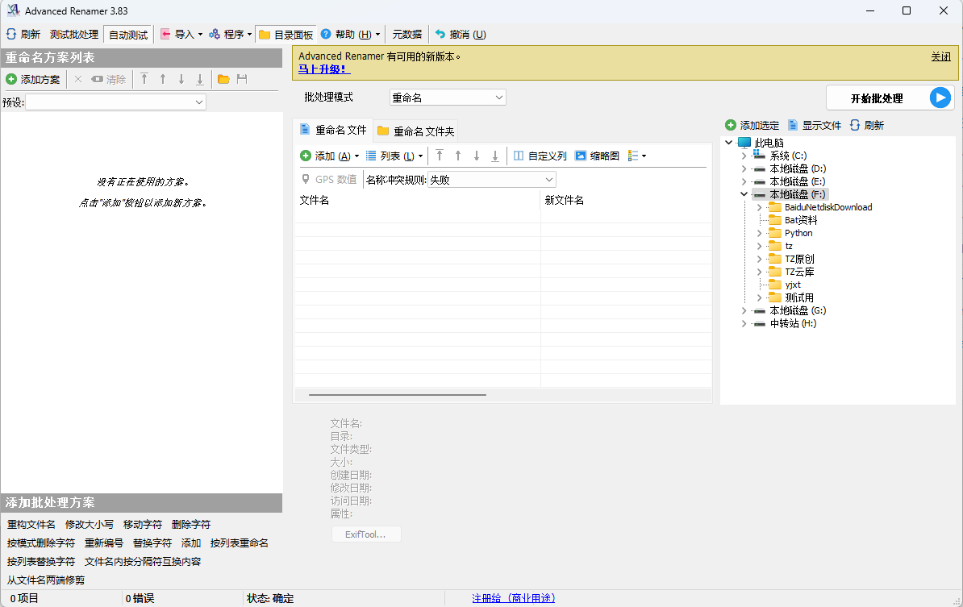Image resolution: width=963 pixels, height=607 pixels.
Task: Click 注册给 (商业用途) registration link
Action: click(x=514, y=598)
